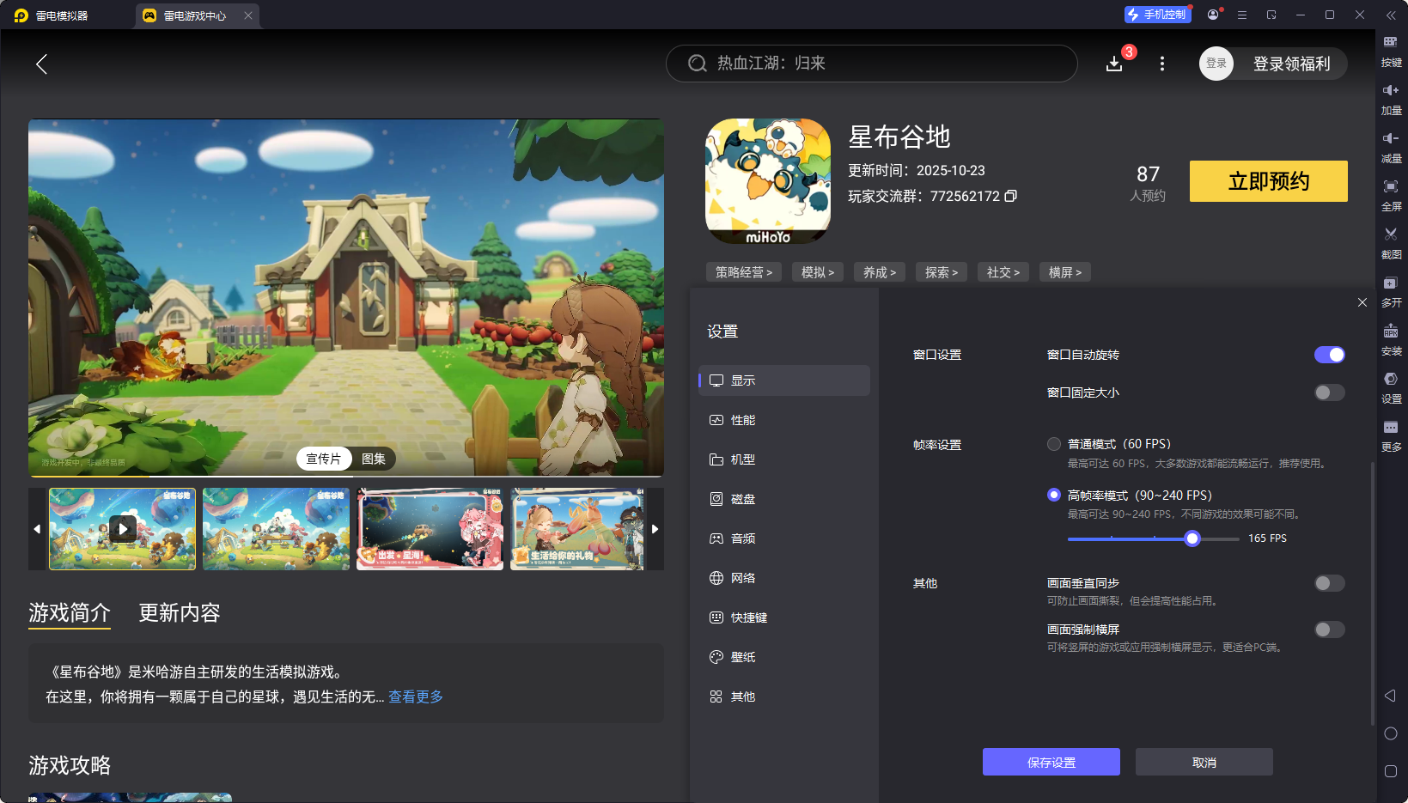
Task: Open the downloads manager icon
Action: pos(1114,64)
